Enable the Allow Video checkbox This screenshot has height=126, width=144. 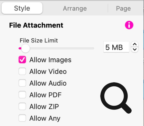(x=22, y=71)
